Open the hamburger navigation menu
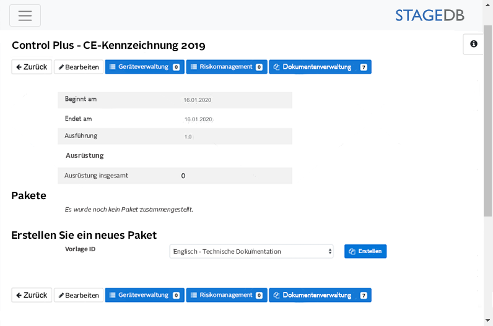Screen dimensions: 493x326 click(25, 15)
